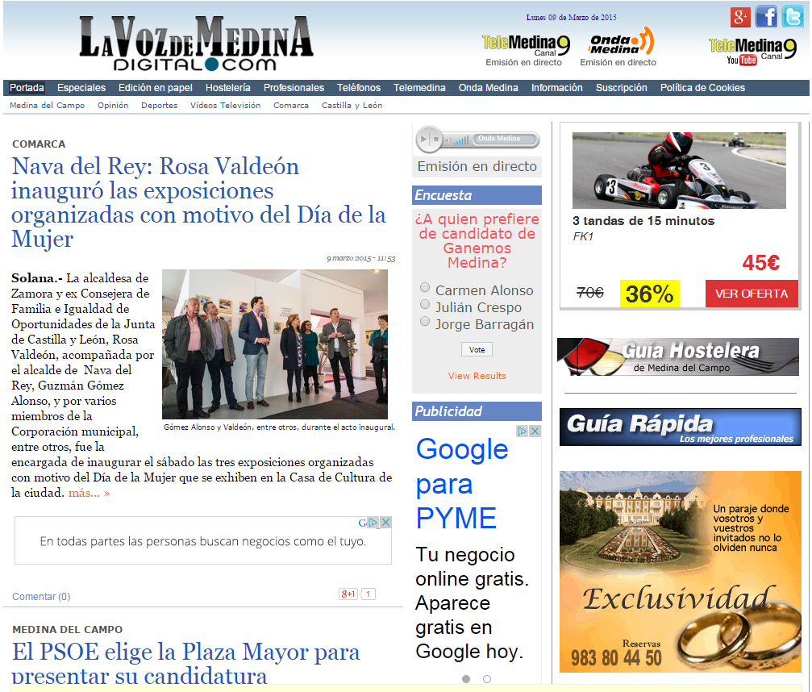Screen dimensions: 812x692
Task: Click the '36%' discount badge
Action: pos(649,294)
